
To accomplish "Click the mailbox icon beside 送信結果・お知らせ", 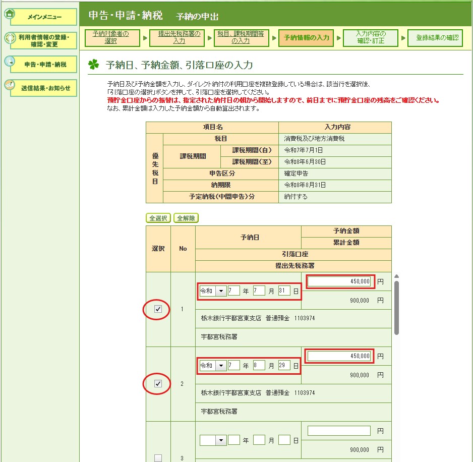I will pyautogui.click(x=10, y=85).
